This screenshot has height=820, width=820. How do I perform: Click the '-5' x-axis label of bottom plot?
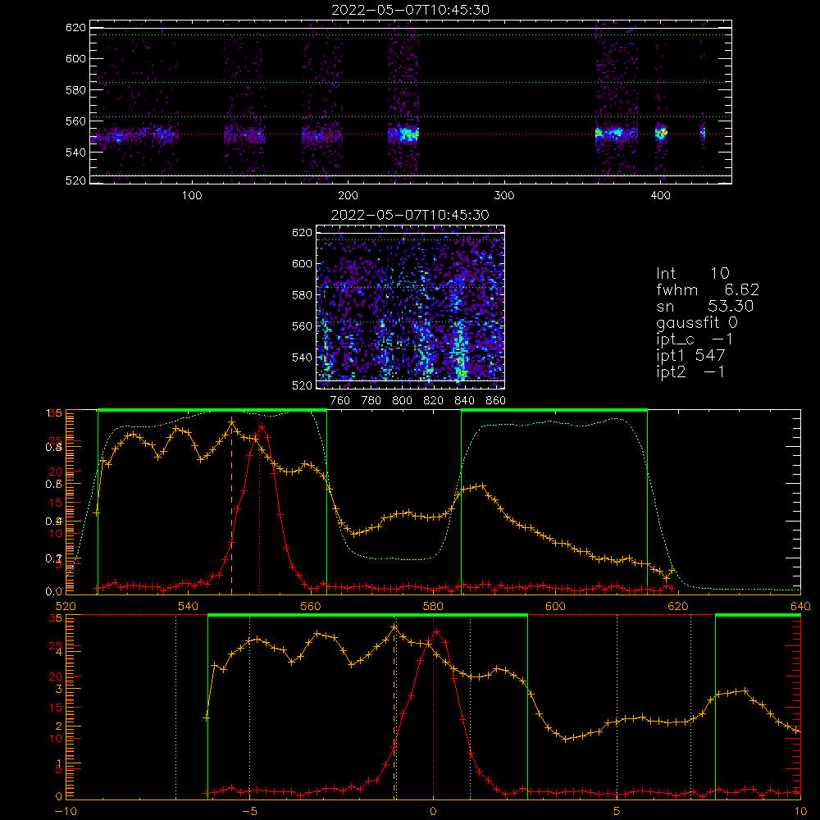pyautogui.click(x=249, y=812)
